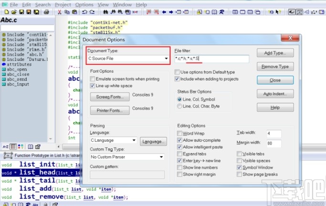This screenshot has height=206, width=326.
Task: Select abc_send in the symbol list
Action: [x=17, y=79]
